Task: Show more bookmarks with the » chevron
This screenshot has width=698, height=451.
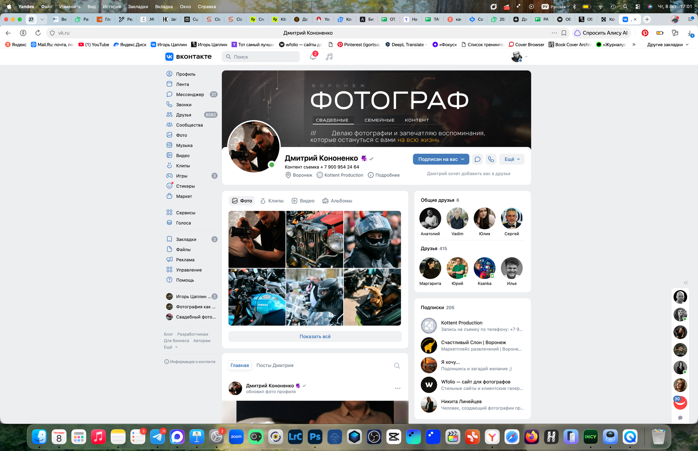Action: point(634,44)
